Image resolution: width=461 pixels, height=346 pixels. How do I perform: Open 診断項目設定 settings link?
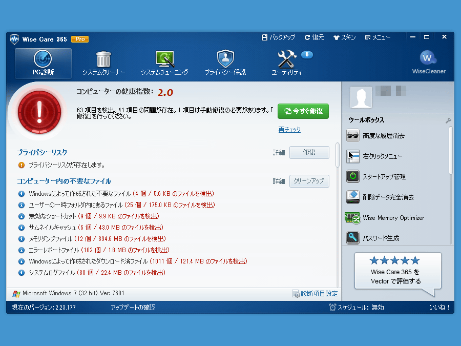pyautogui.click(x=315, y=294)
